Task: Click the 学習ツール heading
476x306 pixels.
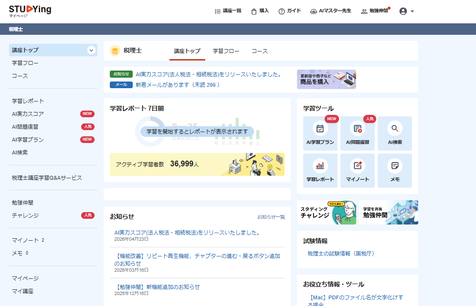Action: pyautogui.click(x=318, y=109)
